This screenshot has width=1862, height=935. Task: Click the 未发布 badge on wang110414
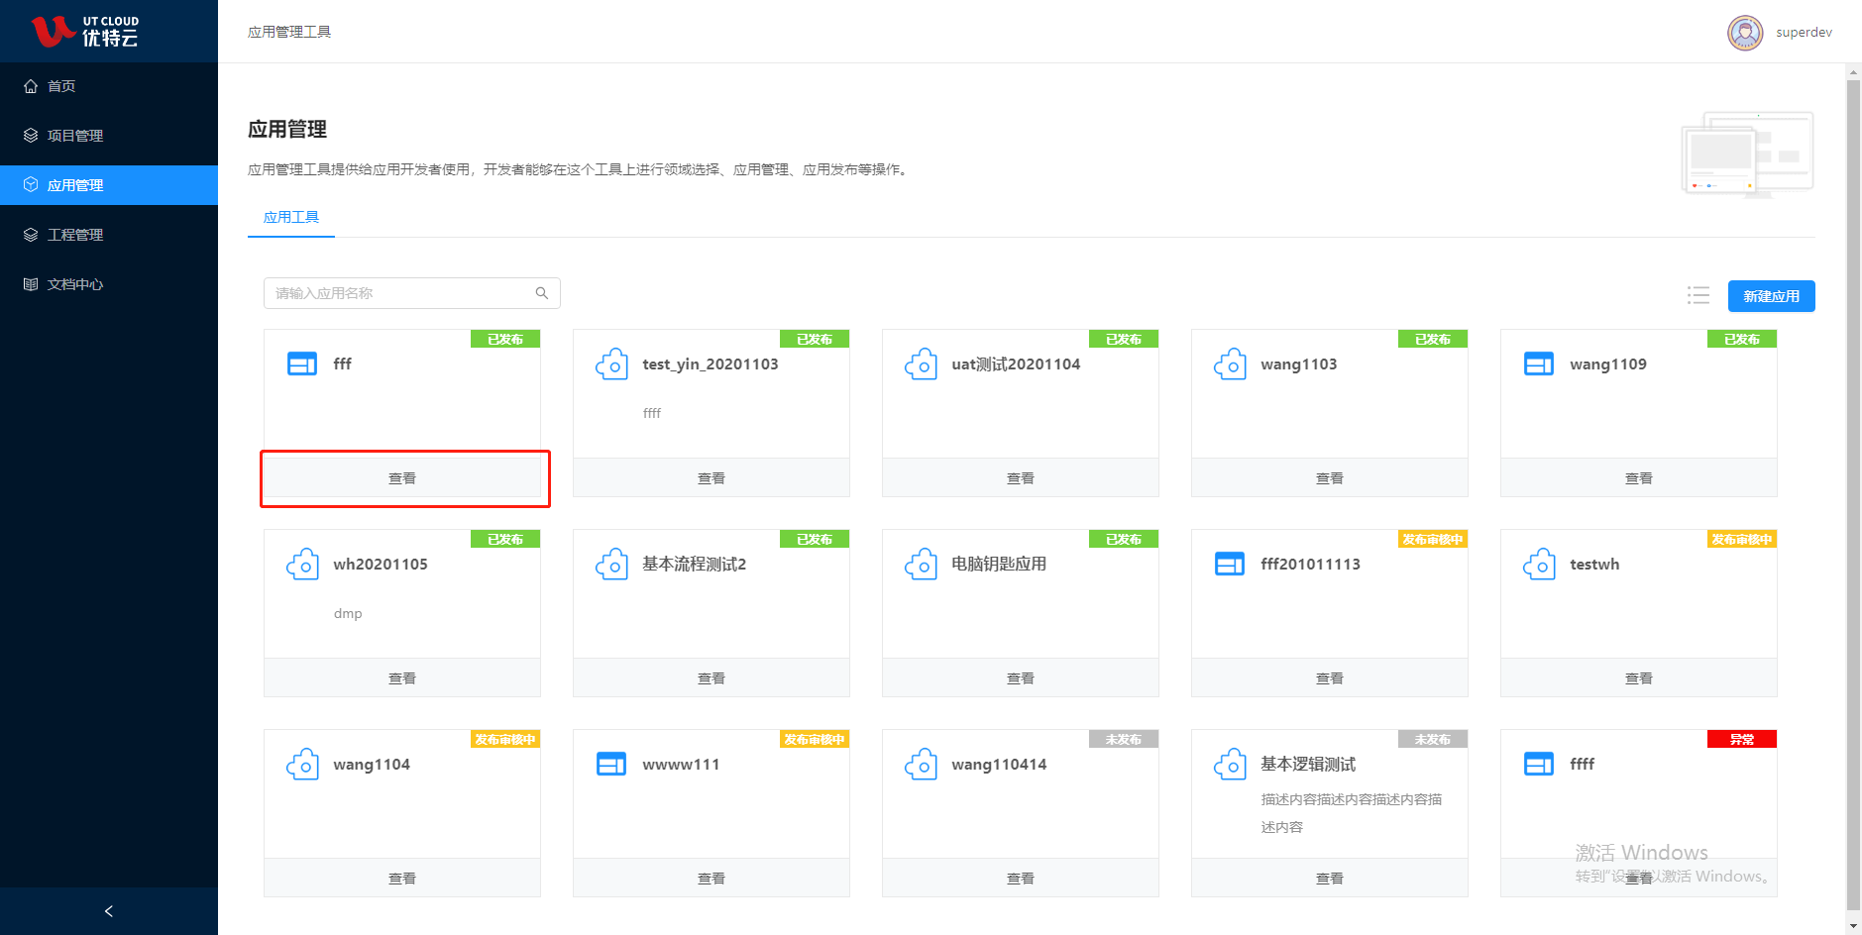click(x=1124, y=739)
